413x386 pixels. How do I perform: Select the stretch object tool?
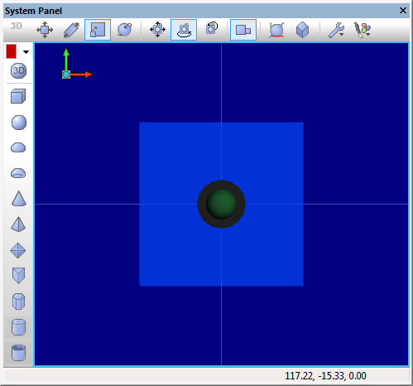[x=71, y=30]
